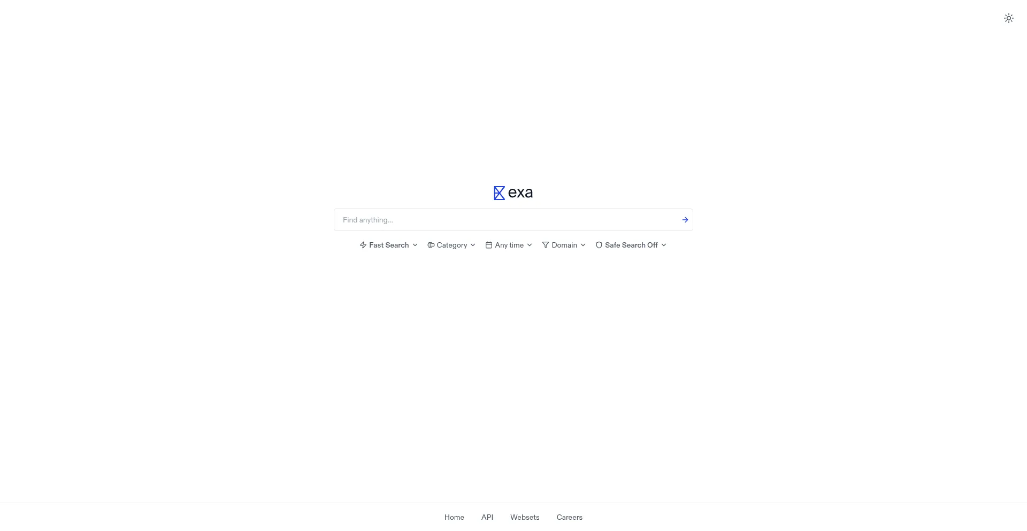This screenshot has height=531, width=1027.
Task: Click the lightning bolt Fast Search icon
Action: (x=363, y=245)
